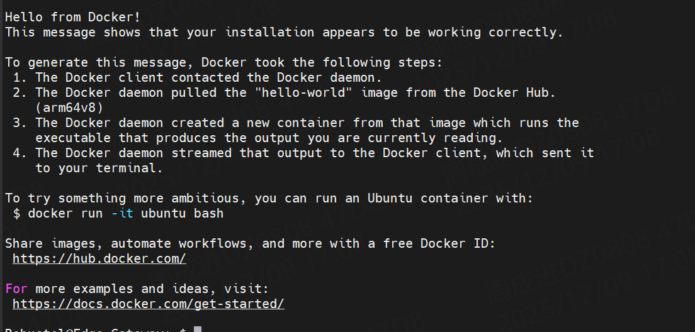Click the "installation appears to be working" line

283,32
